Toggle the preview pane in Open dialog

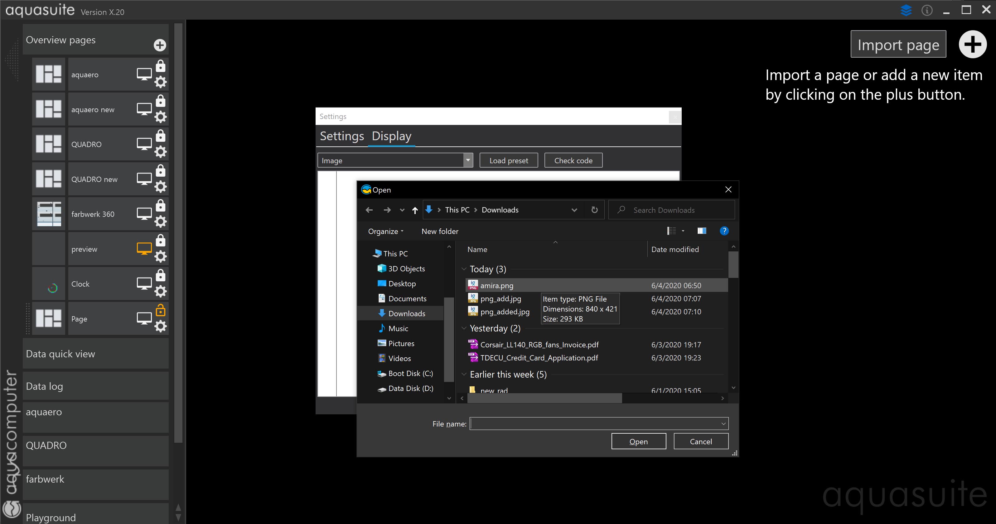[x=702, y=231]
